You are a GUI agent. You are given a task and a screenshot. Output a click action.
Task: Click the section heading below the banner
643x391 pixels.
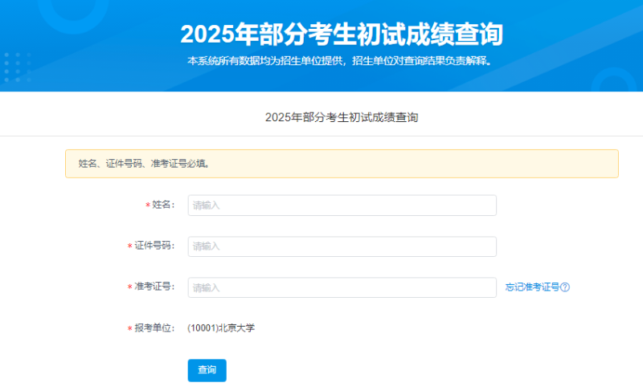[342, 117]
